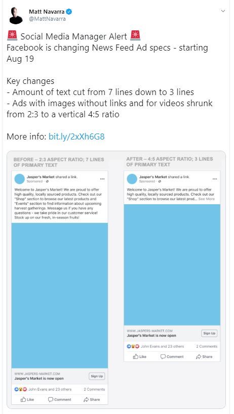This screenshot has height=414, width=234.
Task: Open the after ad's reaction emojis
Action: coord(133,346)
